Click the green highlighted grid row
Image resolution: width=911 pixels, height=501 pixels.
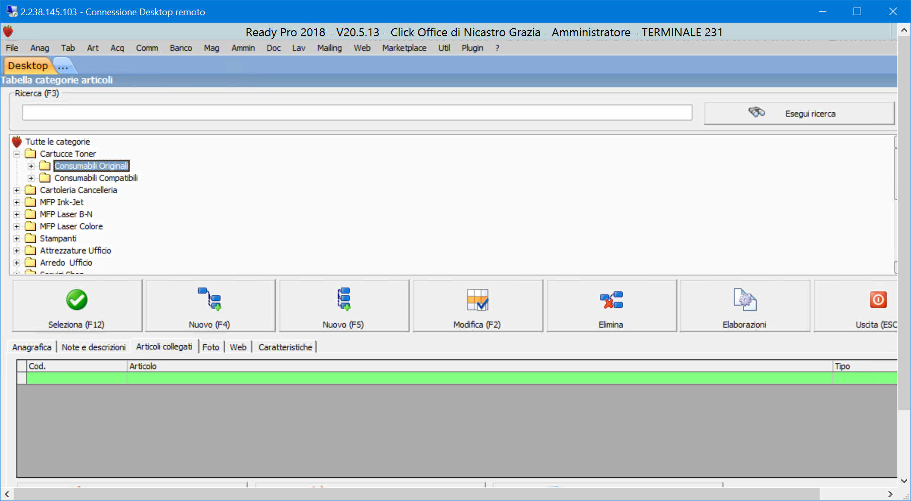pyautogui.click(x=462, y=379)
